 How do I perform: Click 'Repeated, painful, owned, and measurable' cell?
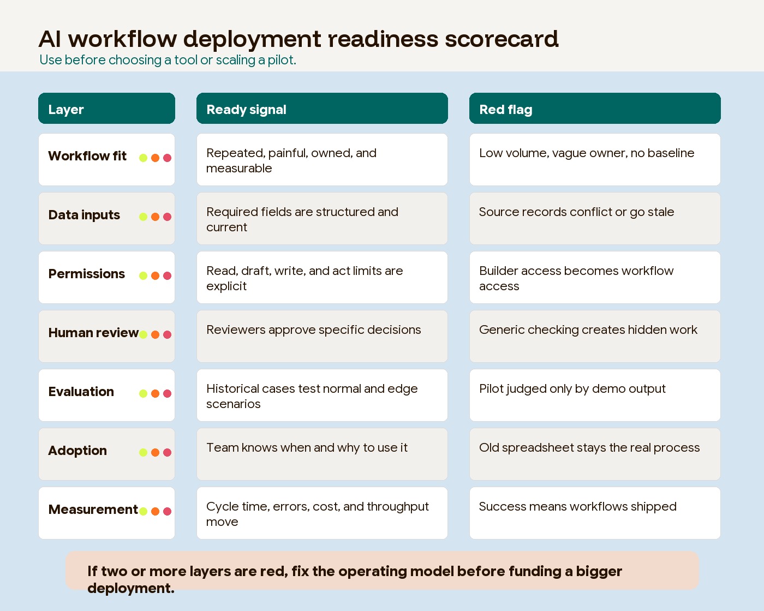(322, 160)
